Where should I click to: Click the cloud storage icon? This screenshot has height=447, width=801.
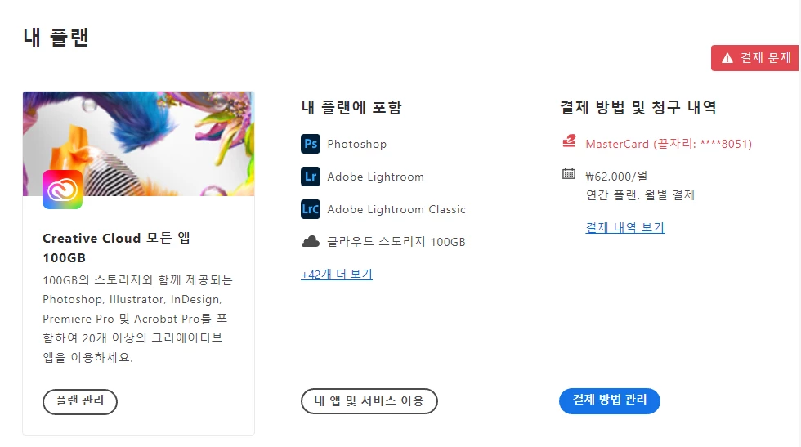click(311, 241)
